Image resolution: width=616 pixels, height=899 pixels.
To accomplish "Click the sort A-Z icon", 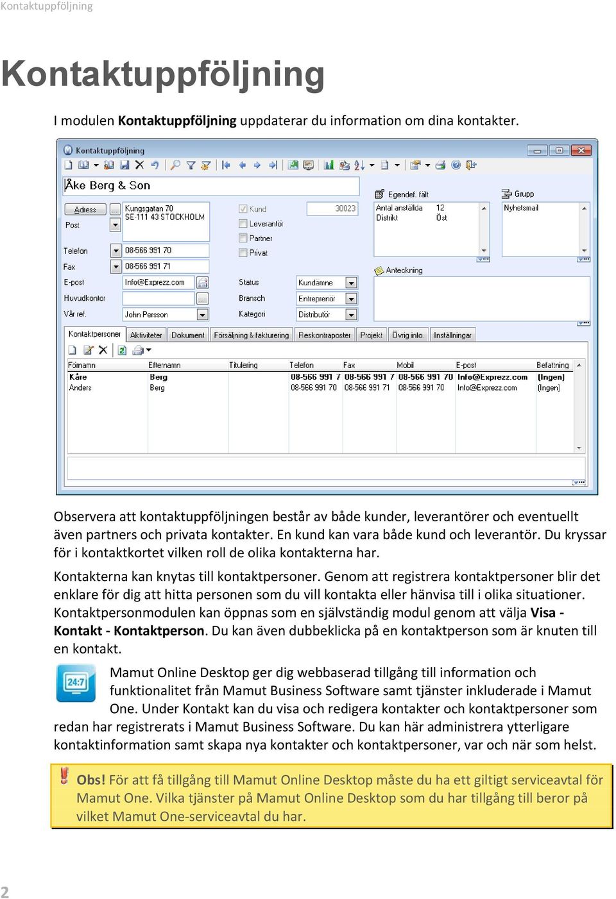I will (359, 165).
